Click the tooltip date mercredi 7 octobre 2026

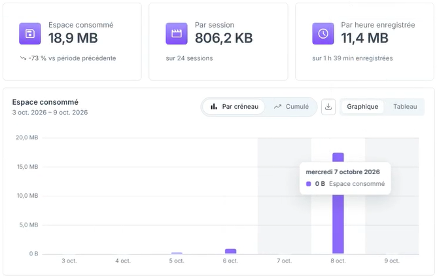343,172
